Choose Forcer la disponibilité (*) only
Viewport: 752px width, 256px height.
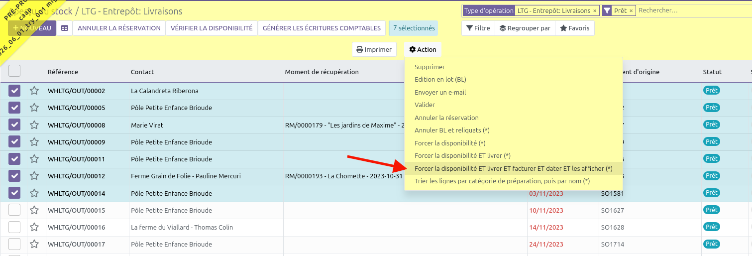[x=513, y=143]
